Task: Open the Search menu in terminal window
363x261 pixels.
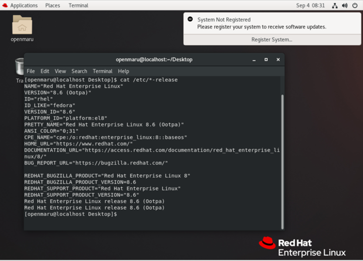Action: (x=79, y=71)
